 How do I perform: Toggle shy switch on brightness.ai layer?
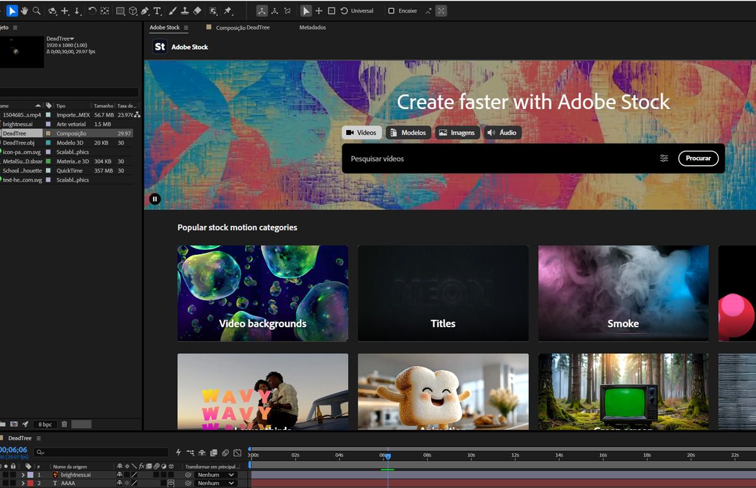tap(120, 475)
